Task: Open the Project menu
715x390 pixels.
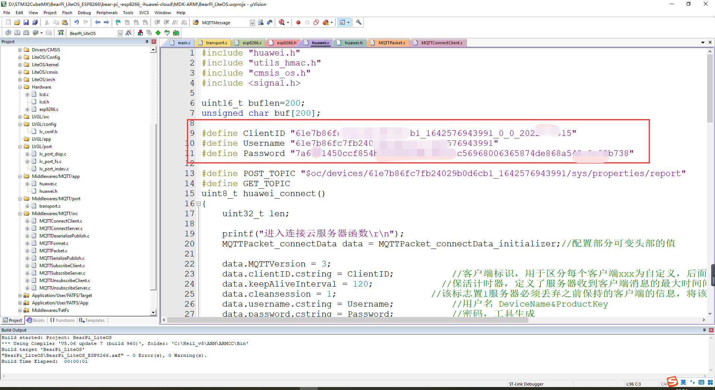Action: (x=50, y=13)
